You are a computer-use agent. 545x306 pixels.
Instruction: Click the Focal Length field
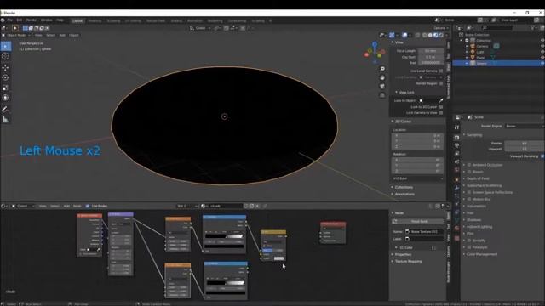point(431,51)
